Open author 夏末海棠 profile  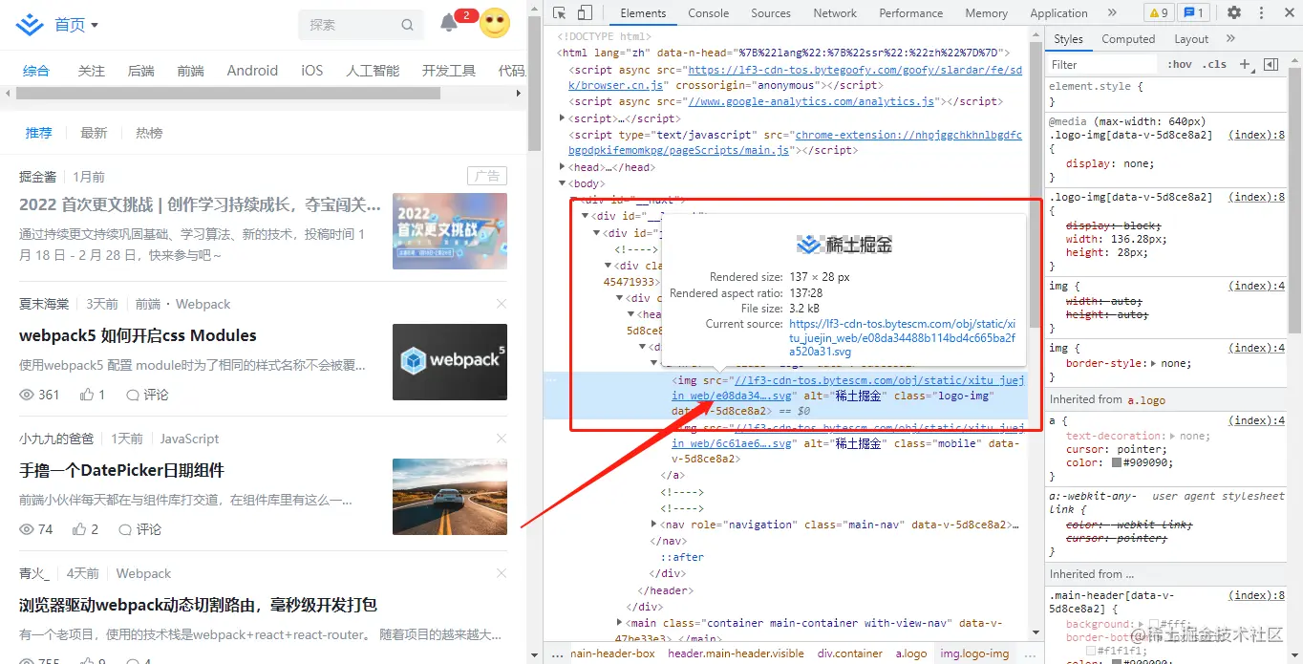point(44,304)
